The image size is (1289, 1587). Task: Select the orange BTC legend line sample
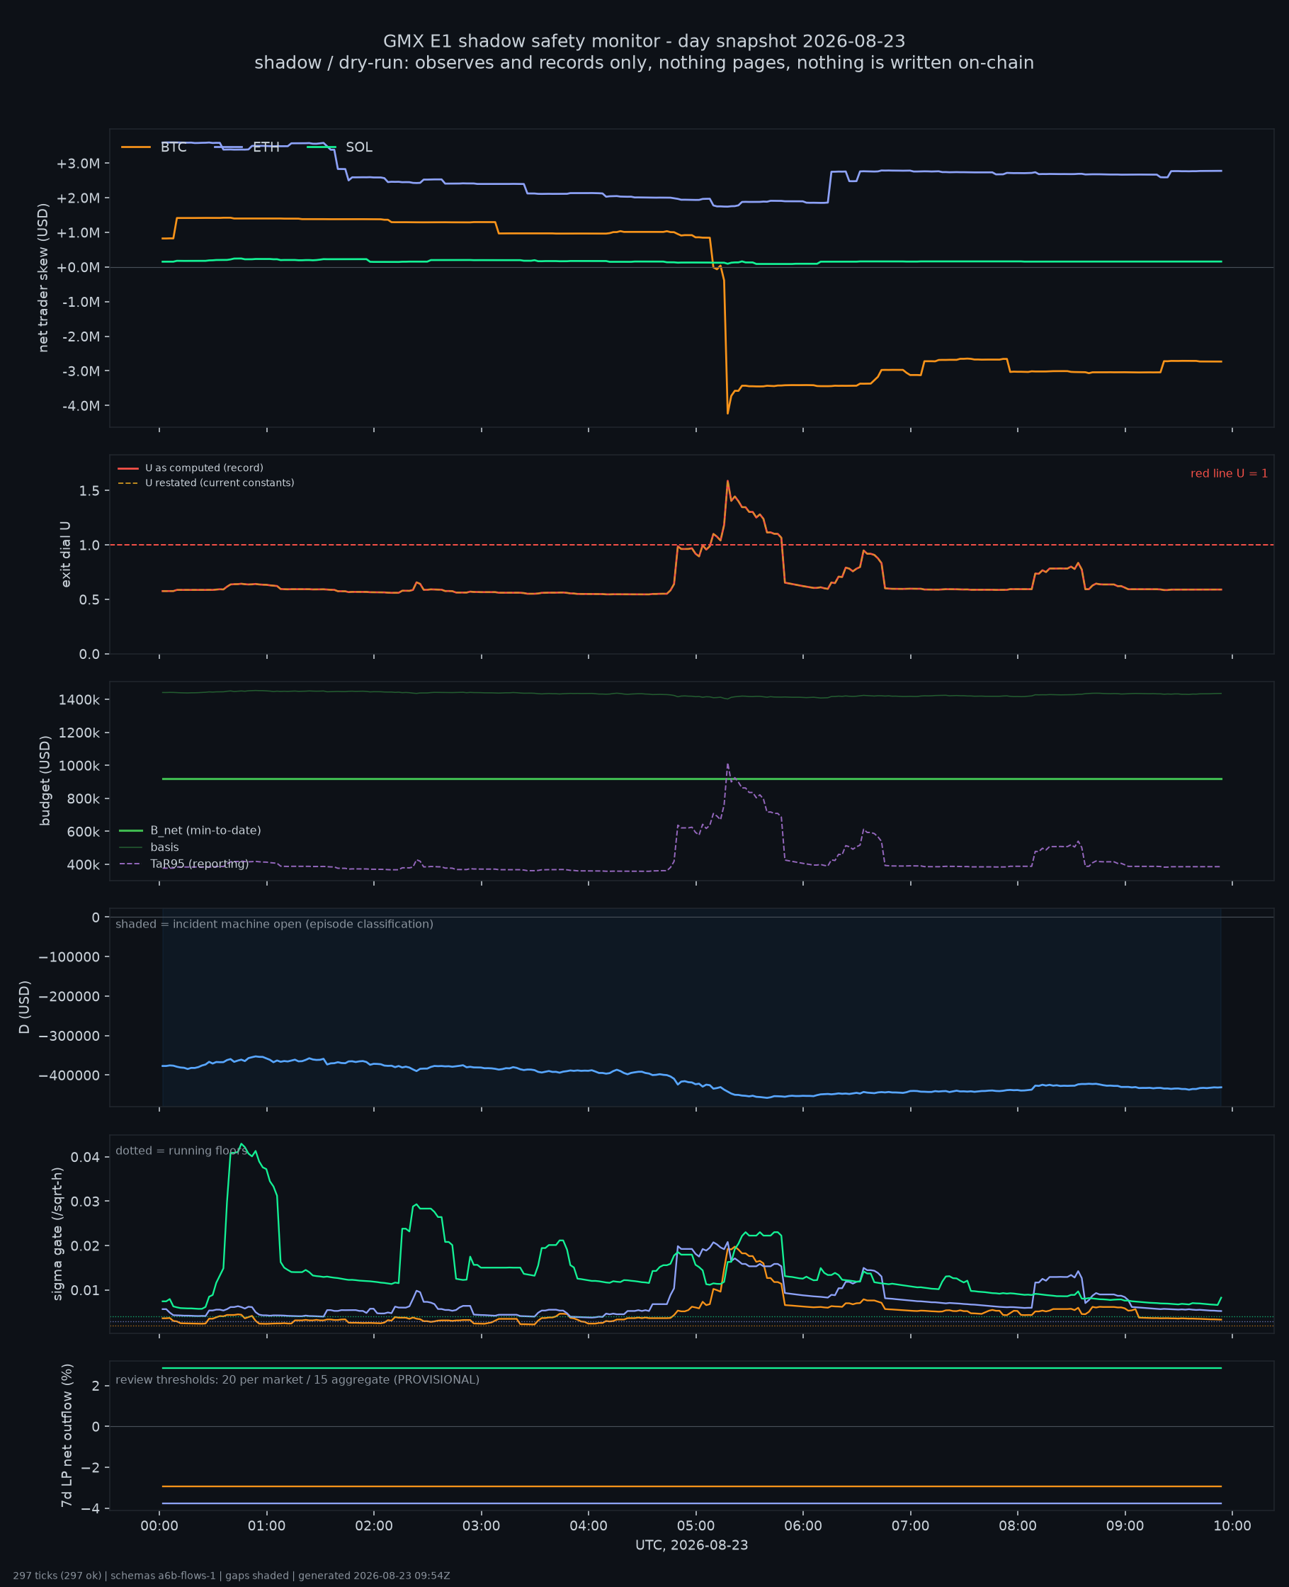[136, 147]
